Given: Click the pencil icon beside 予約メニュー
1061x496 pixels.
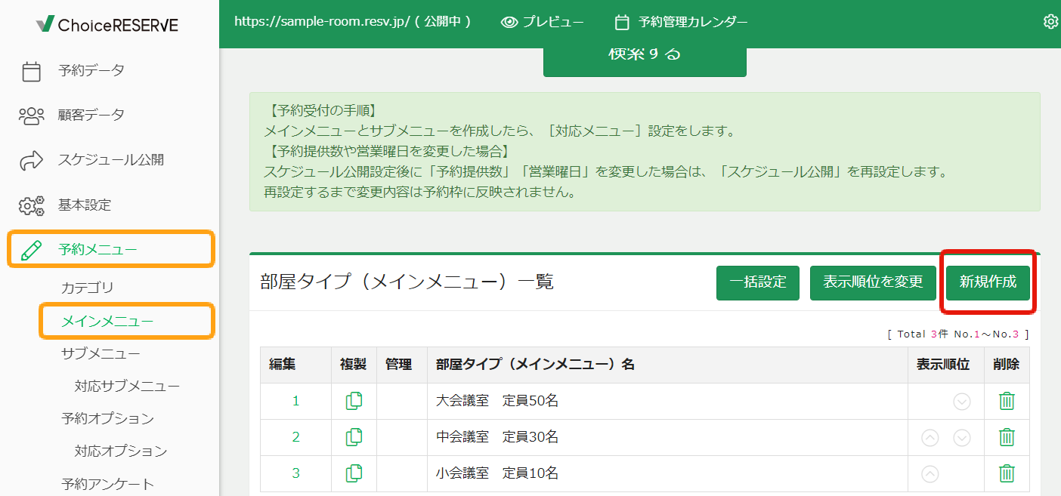Looking at the screenshot, I should pos(31,250).
